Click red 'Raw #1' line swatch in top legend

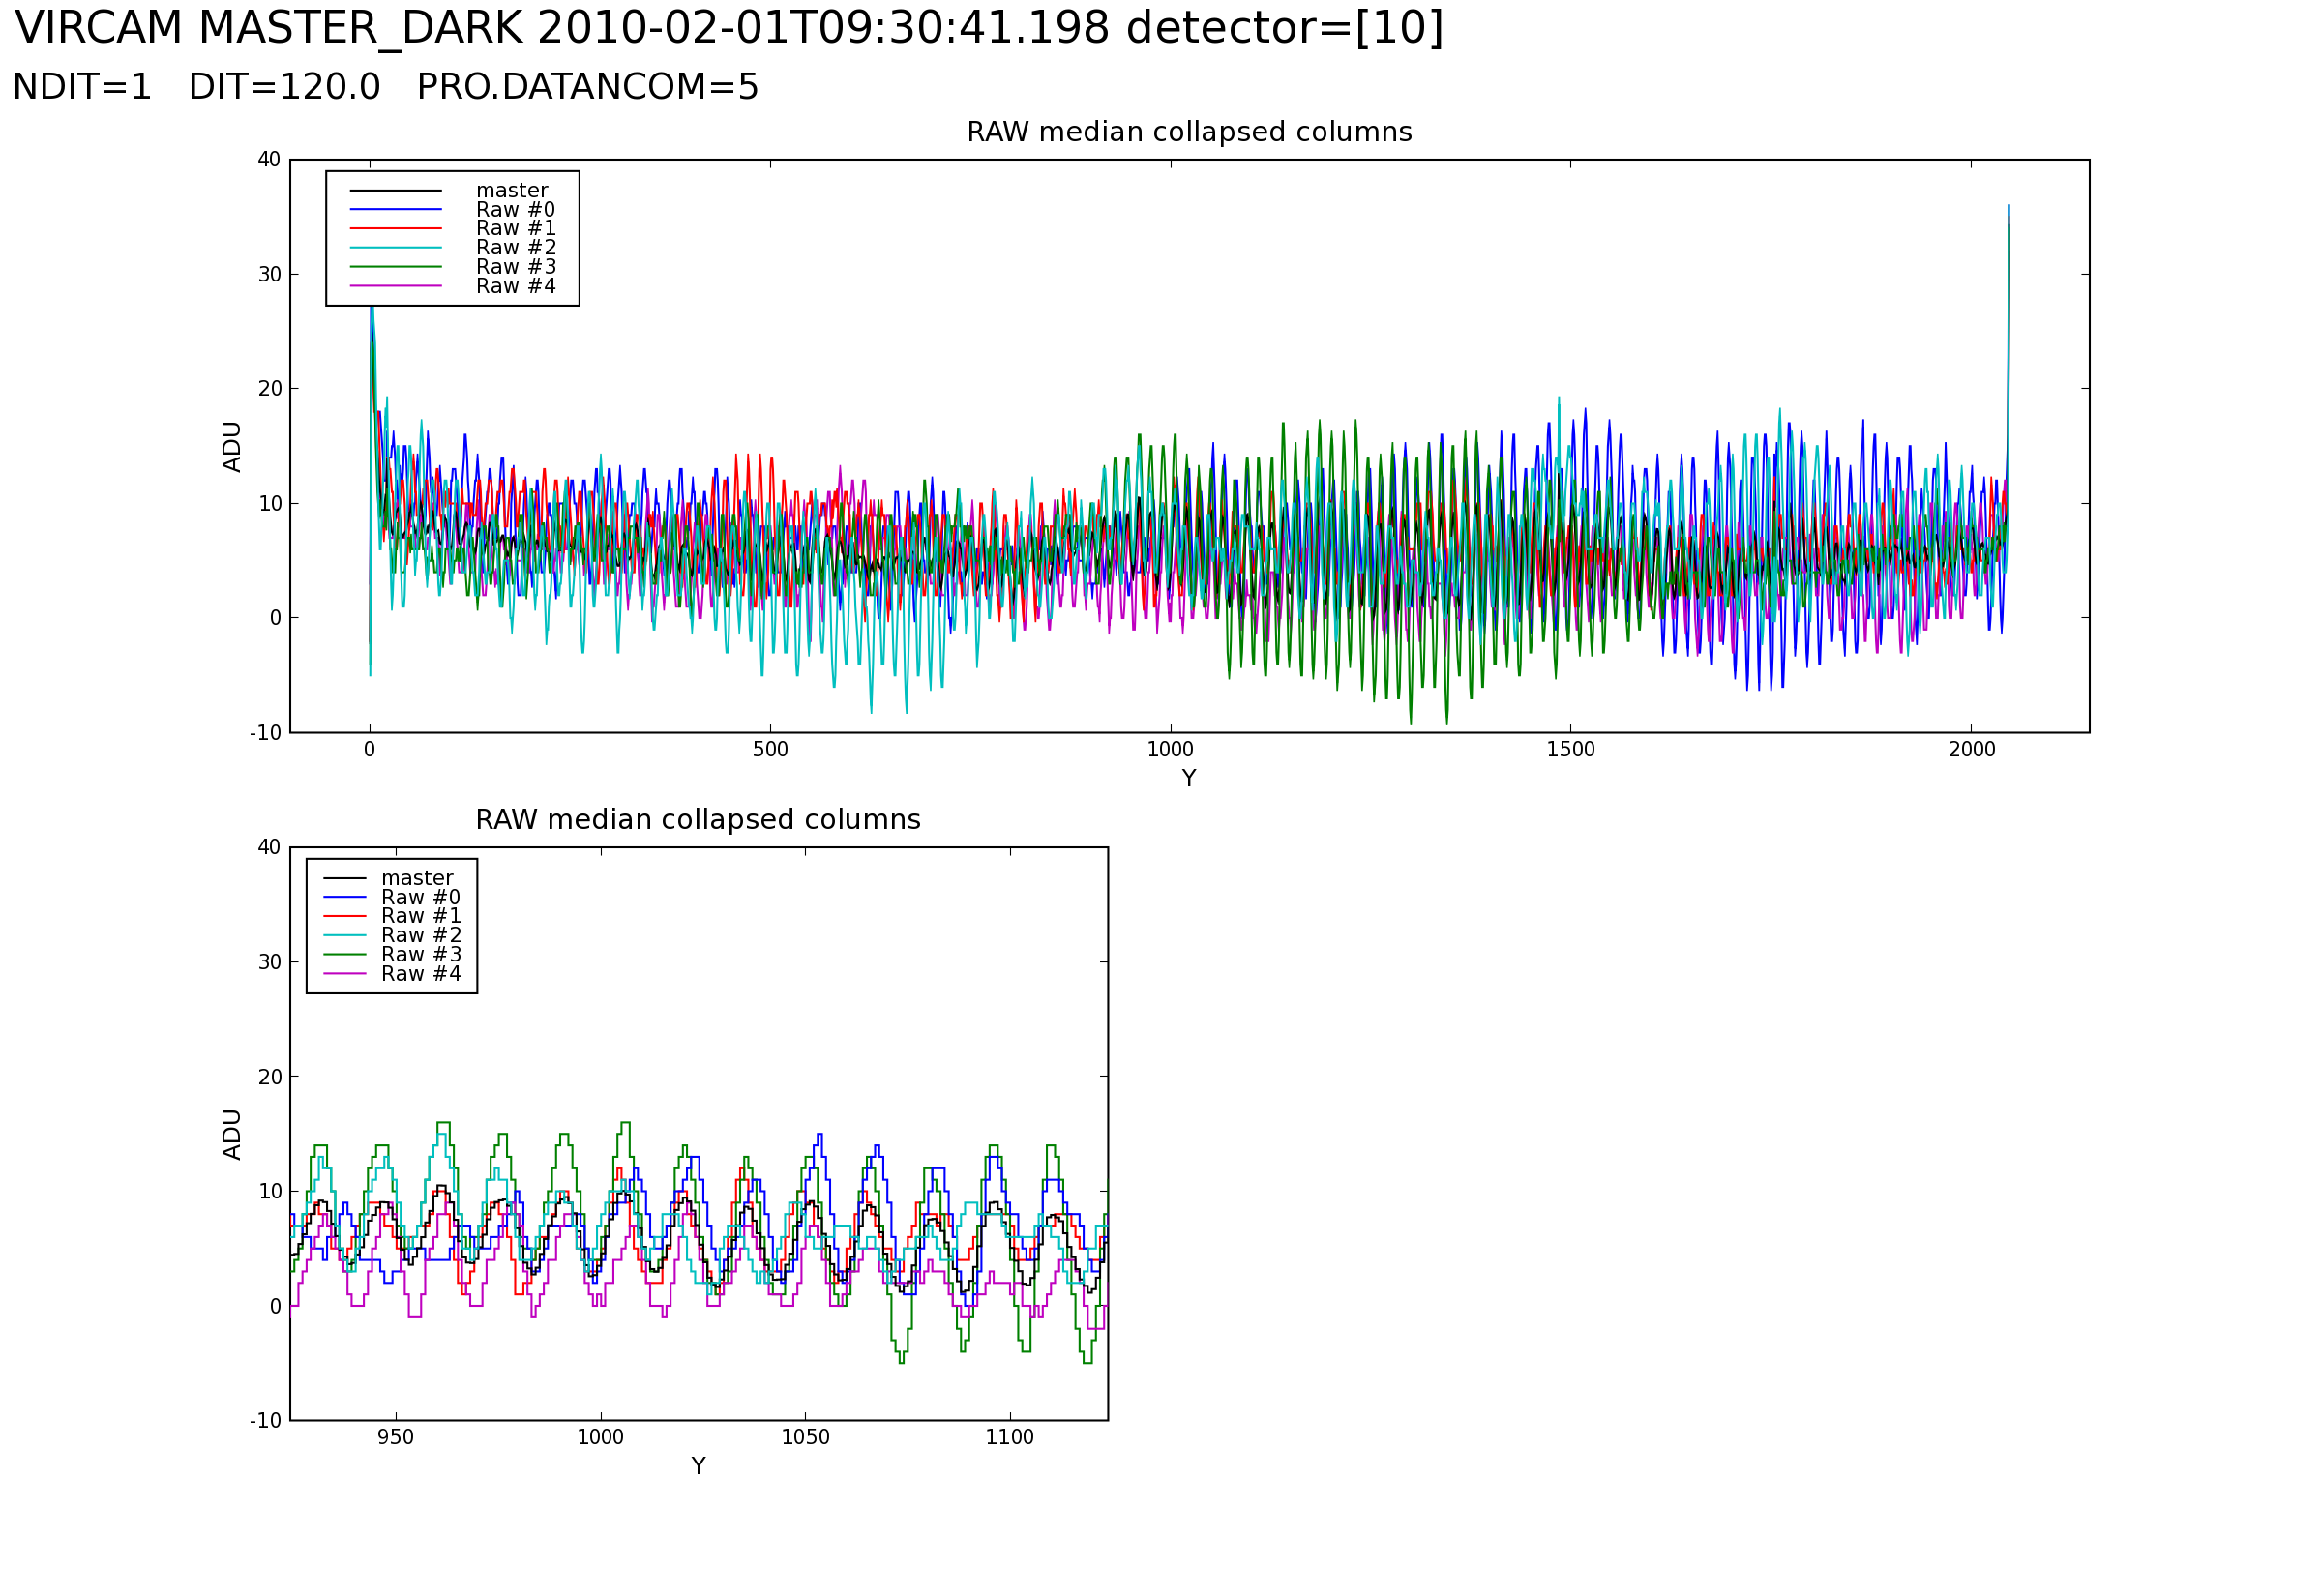tap(396, 229)
